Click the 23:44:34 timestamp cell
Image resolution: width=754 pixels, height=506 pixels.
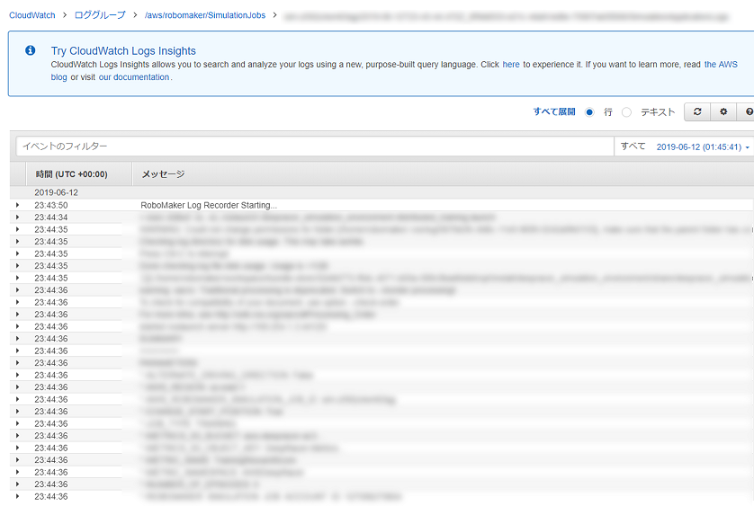coord(51,217)
